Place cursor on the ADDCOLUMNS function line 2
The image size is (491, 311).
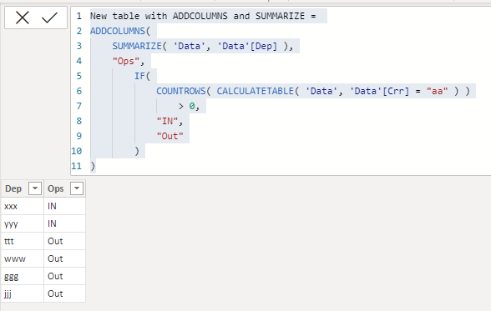tap(118, 31)
